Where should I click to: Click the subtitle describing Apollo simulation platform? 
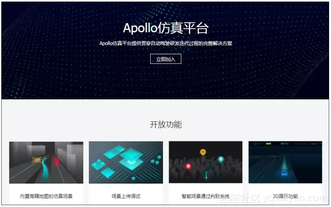[x=166, y=43]
